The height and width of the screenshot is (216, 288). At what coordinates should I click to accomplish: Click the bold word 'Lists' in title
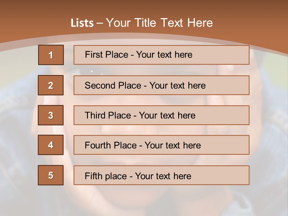pyautogui.click(x=82, y=23)
